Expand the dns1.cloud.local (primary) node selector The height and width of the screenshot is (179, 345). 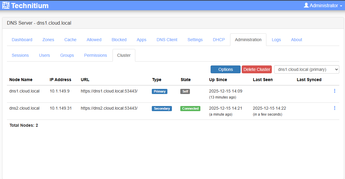tap(307, 69)
